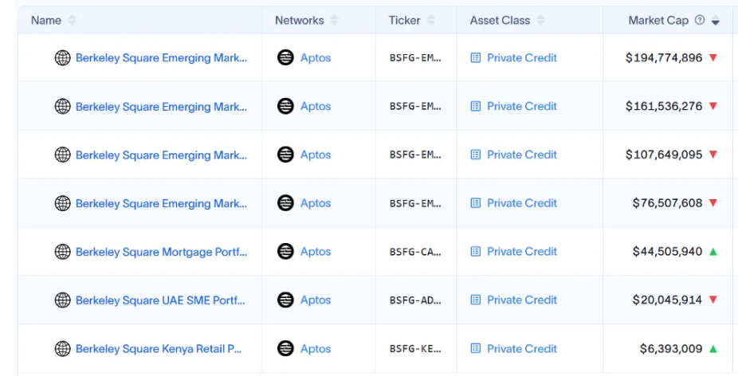Click globe icon beside Berkeley Square Mortgage Portfolio
The height and width of the screenshot is (392, 738).
pyautogui.click(x=62, y=252)
